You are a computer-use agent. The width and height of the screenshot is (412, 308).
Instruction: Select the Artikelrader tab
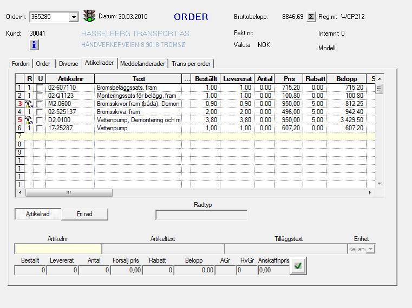(x=99, y=63)
